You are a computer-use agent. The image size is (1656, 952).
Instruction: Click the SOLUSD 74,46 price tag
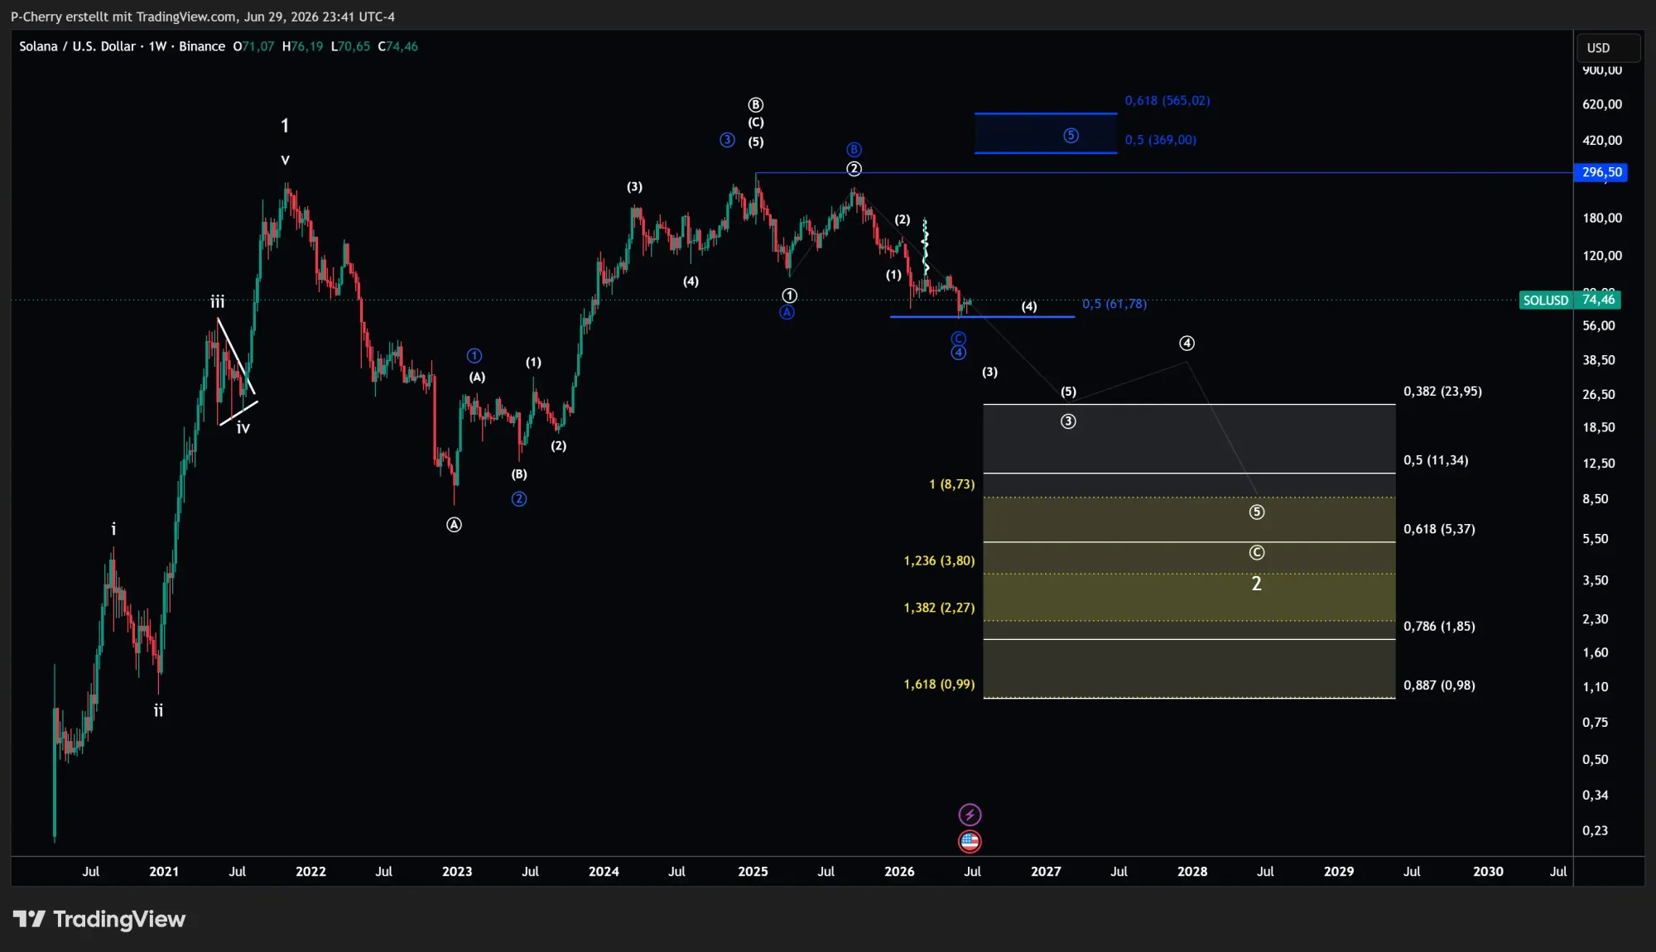pos(1570,300)
